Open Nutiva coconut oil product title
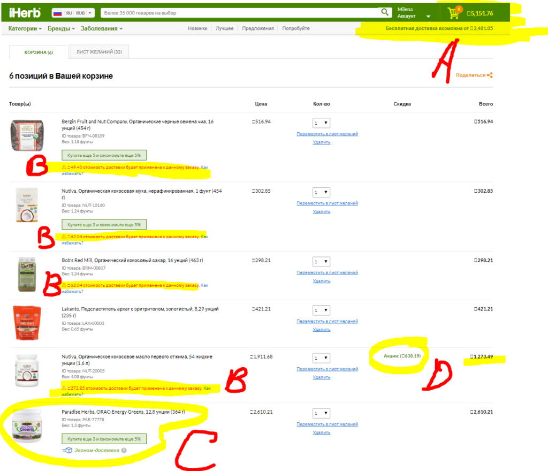Screen dimensions: 548x471 [x=137, y=360]
